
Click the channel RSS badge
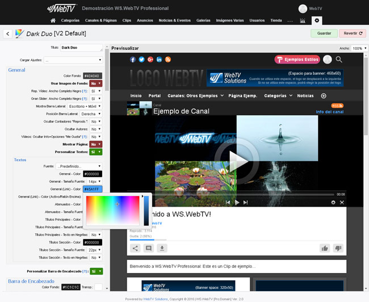[337, 106]
